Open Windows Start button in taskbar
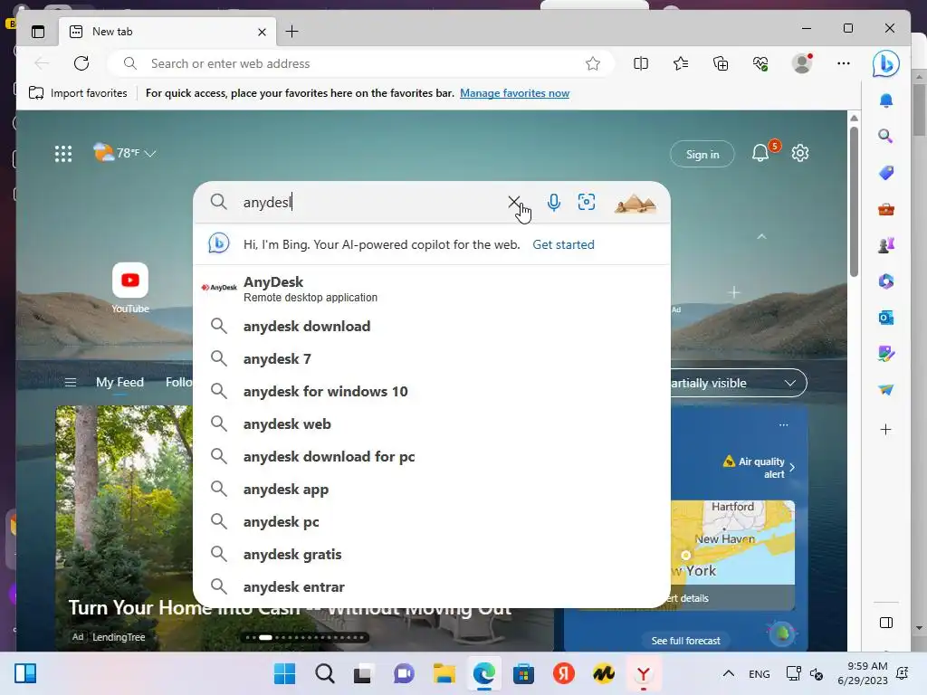Screen dimensions: 927x695 pos(284,673)
